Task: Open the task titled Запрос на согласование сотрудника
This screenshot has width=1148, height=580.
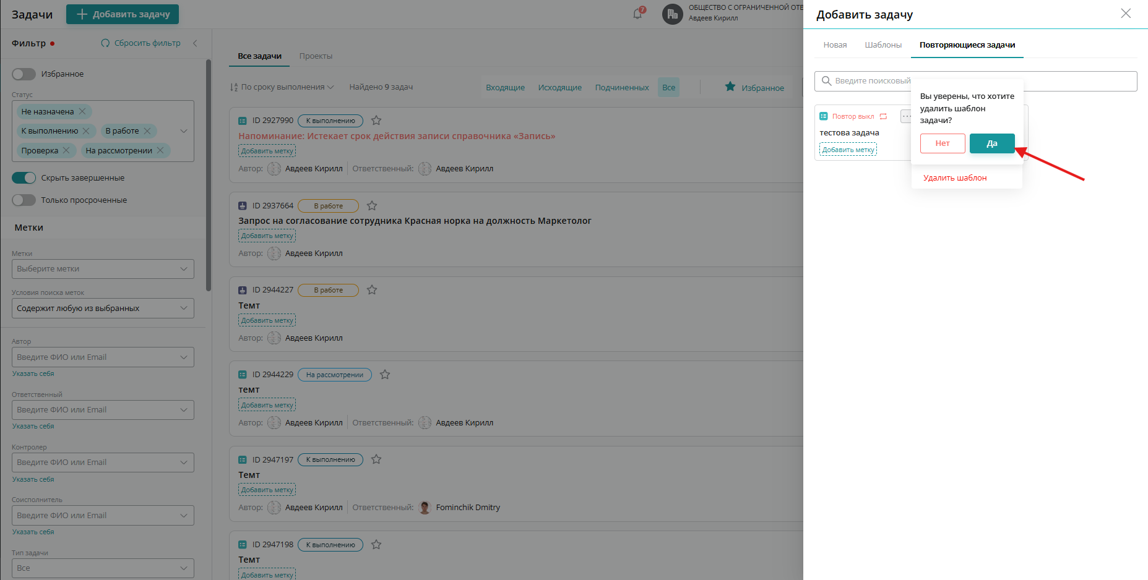Action: point(415,221)
